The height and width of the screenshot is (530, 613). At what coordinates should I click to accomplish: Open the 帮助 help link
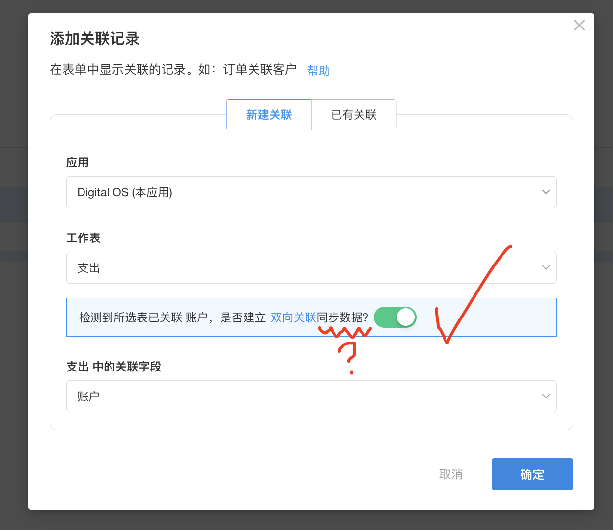tap(318, 70)
